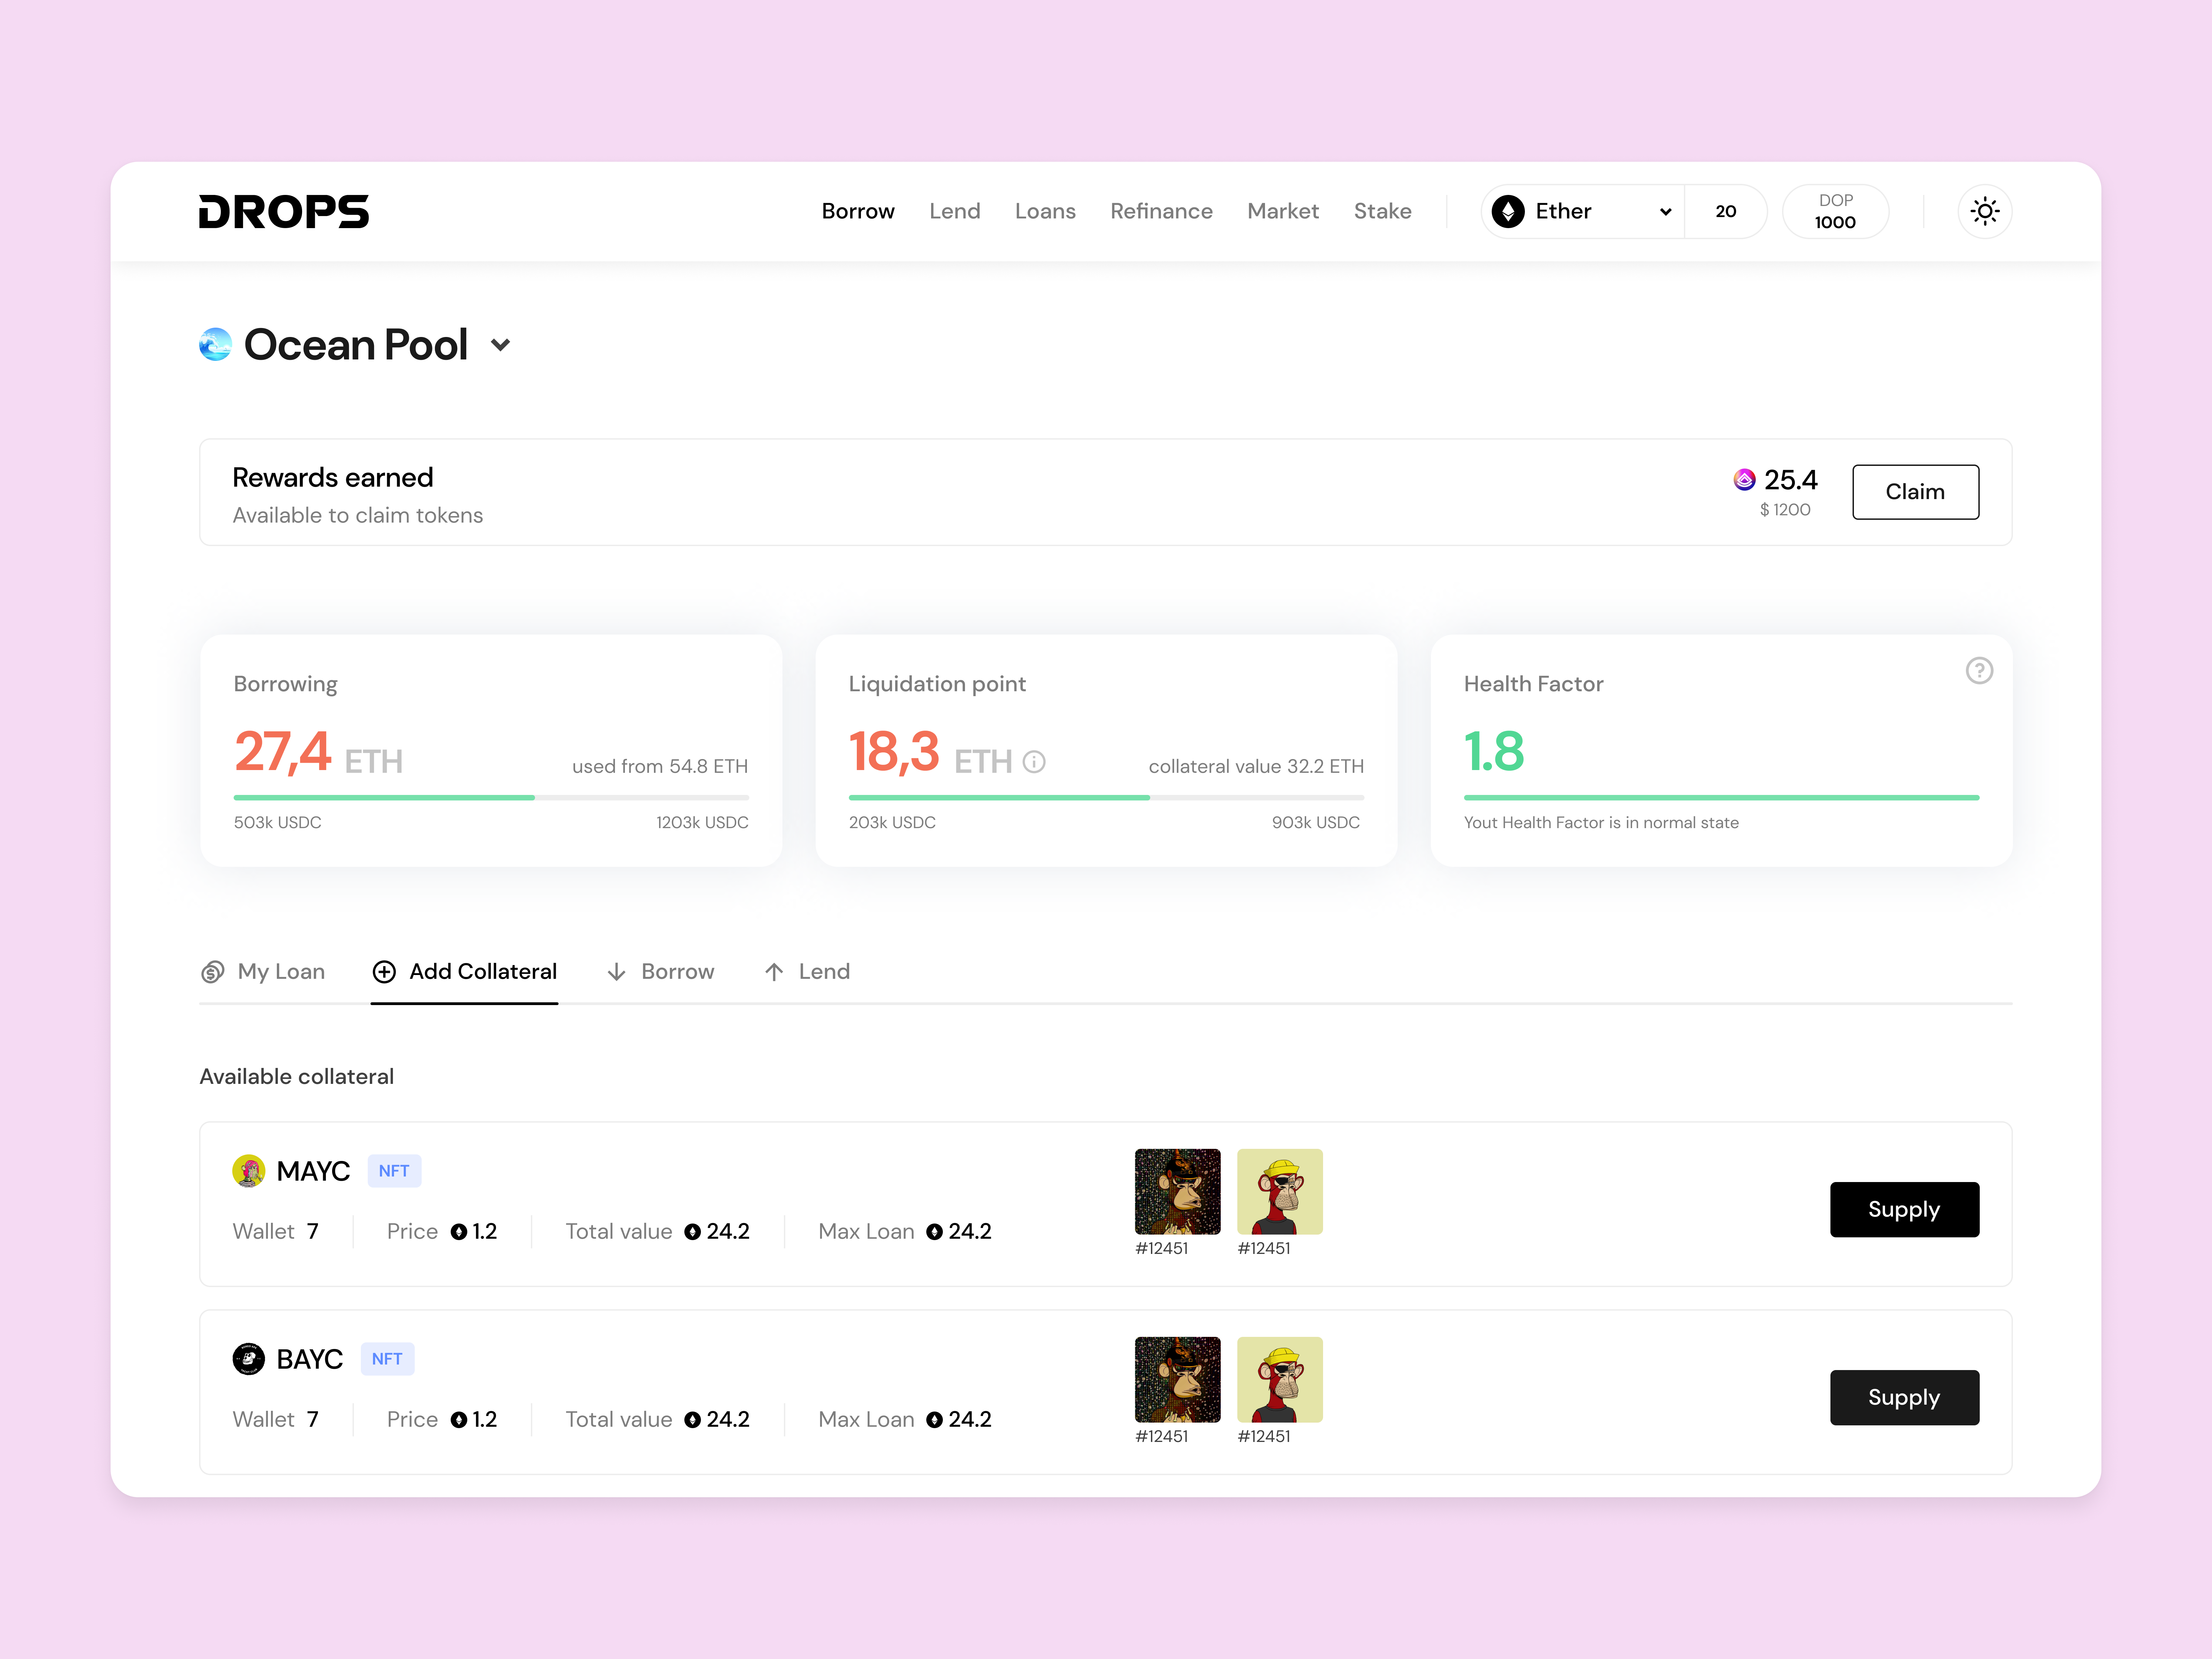This screenshot has height=1659, width=2212.
Task: Click the ETH icon in BAYC Max Loan
Action: click(x=934, y=1420)
